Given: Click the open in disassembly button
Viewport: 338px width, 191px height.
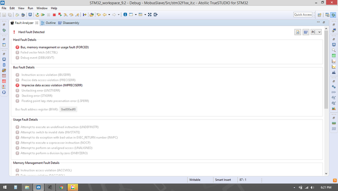Looking at the screenshot, I should tap(306, 32).
